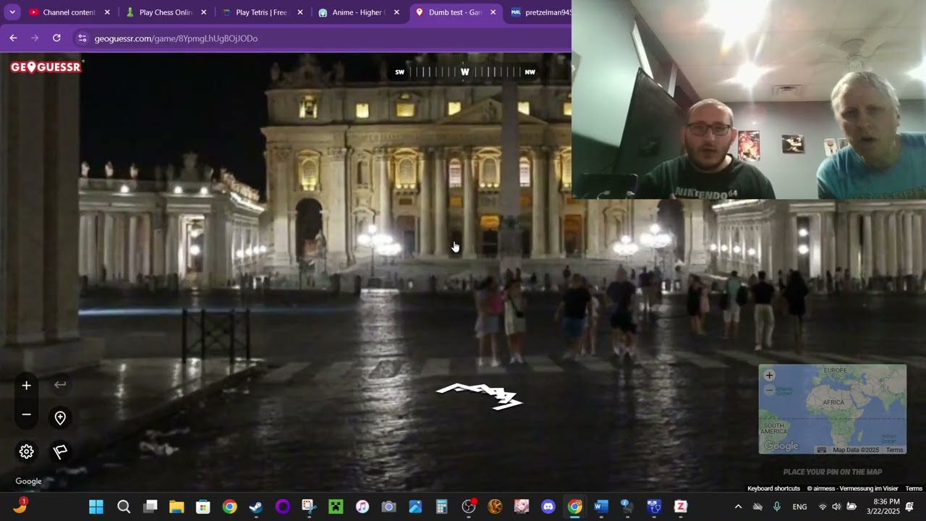Open Calculator from the taskbar
Viewport: 926px width, 521px height.
[441, 507]
